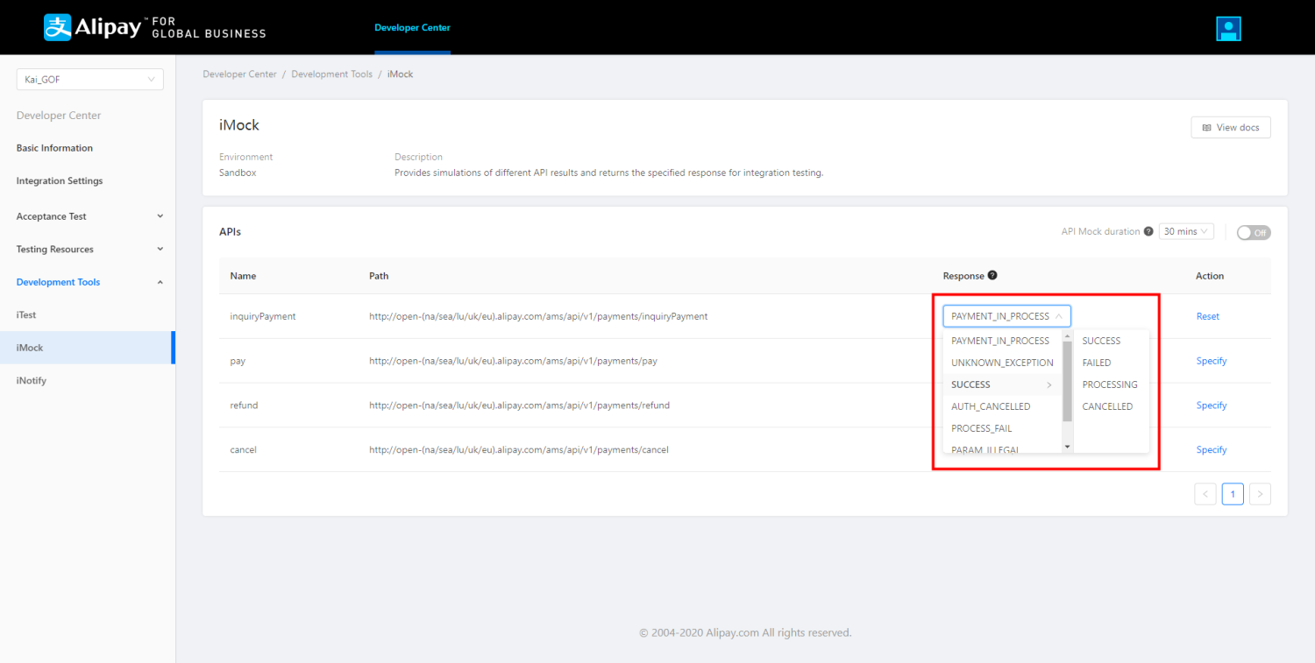This screenshot has width=1315, height=663.
Task: Click the inquiryPayment API name
Action: pyautogui.click(x=263, y=316)
